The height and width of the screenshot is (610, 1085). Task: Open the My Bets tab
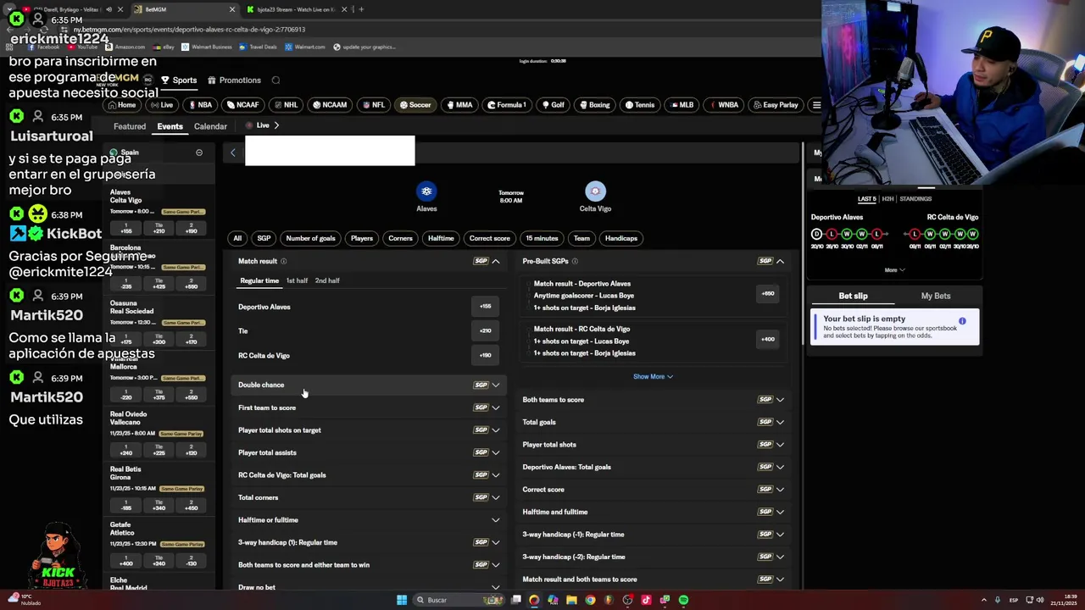pyautogui.click(x=936, y=296)
